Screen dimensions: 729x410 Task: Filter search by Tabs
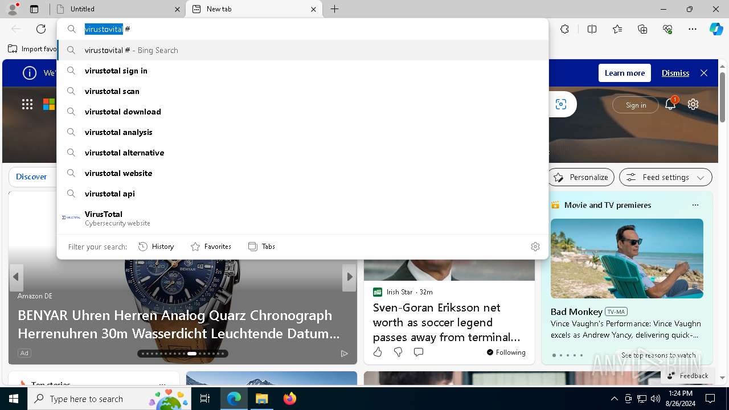tap(261, 247)
